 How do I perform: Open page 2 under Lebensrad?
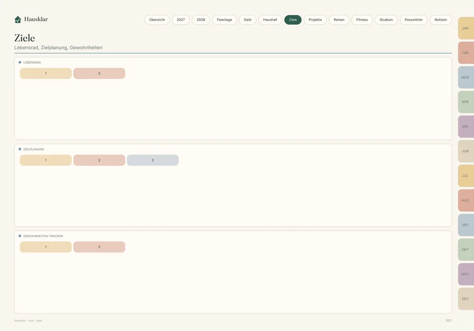99,73
